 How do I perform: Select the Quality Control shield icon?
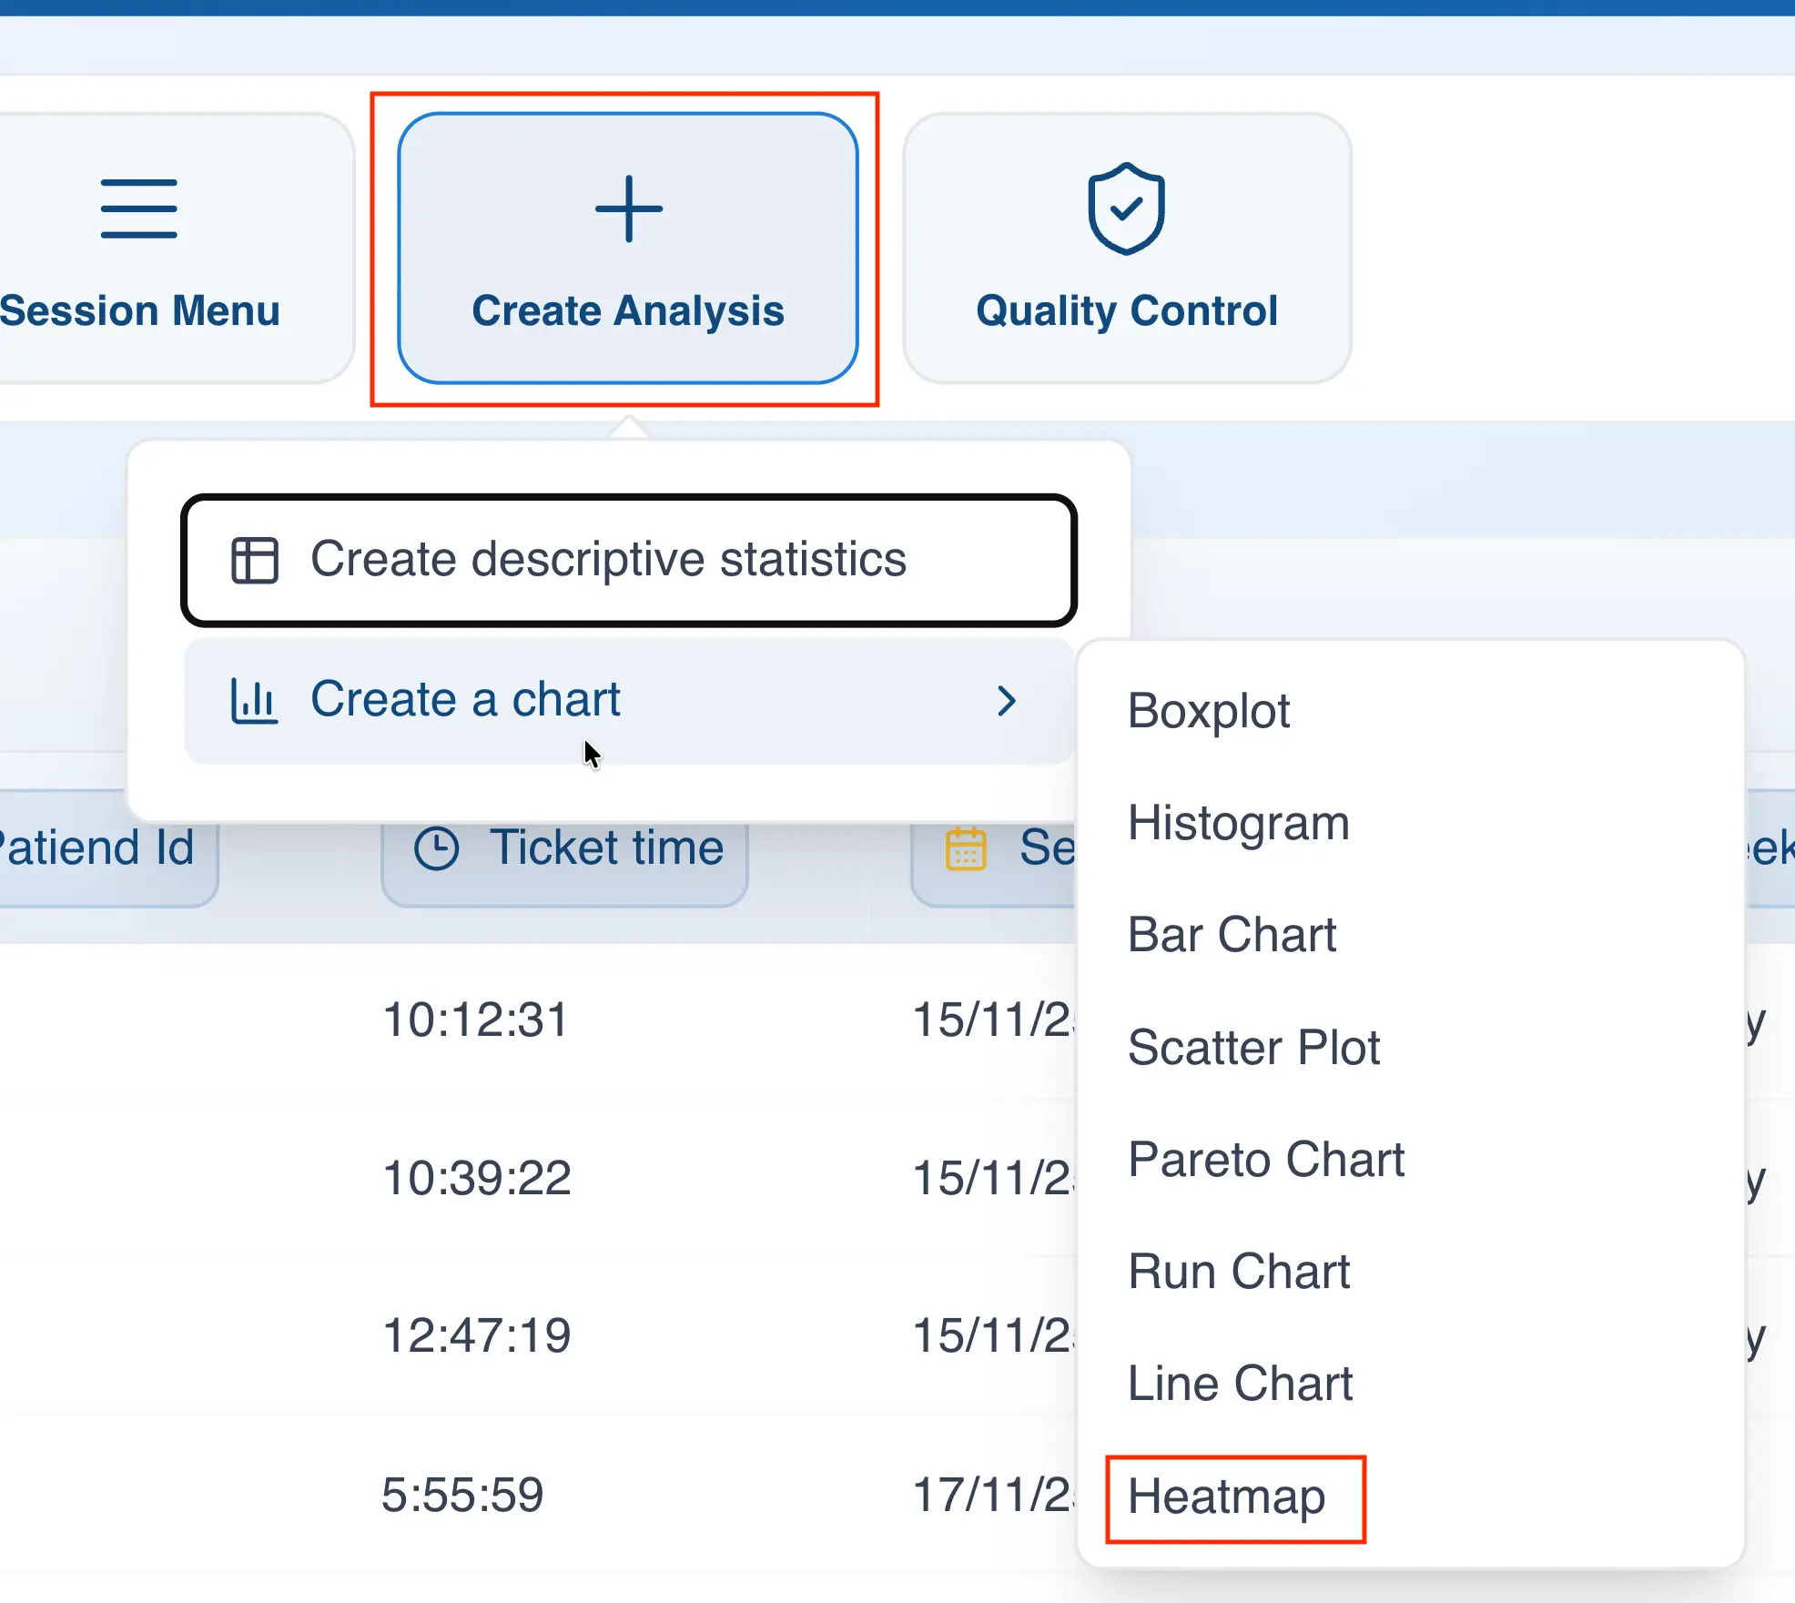pos(1126,210)
